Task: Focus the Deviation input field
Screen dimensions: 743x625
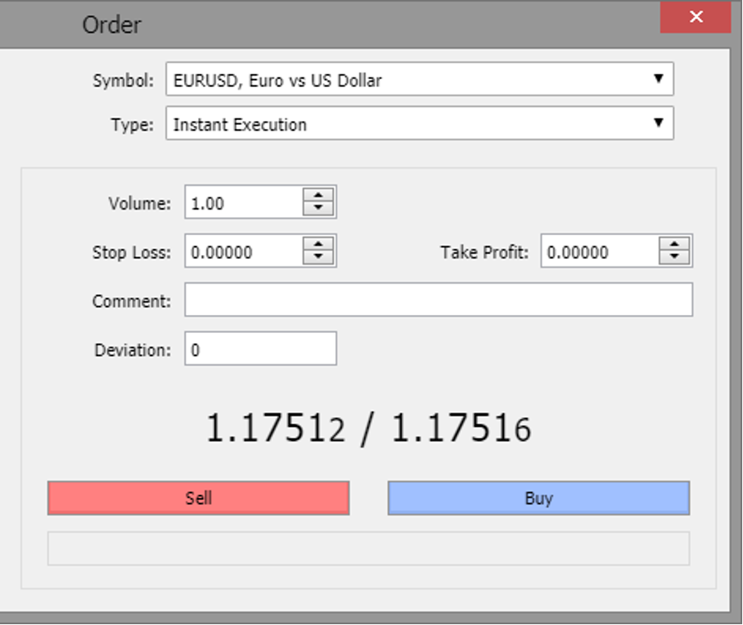Action: [260, 349]
